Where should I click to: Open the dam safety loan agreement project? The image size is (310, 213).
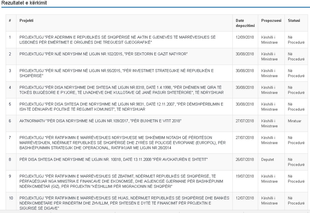(x=124, y=203)
